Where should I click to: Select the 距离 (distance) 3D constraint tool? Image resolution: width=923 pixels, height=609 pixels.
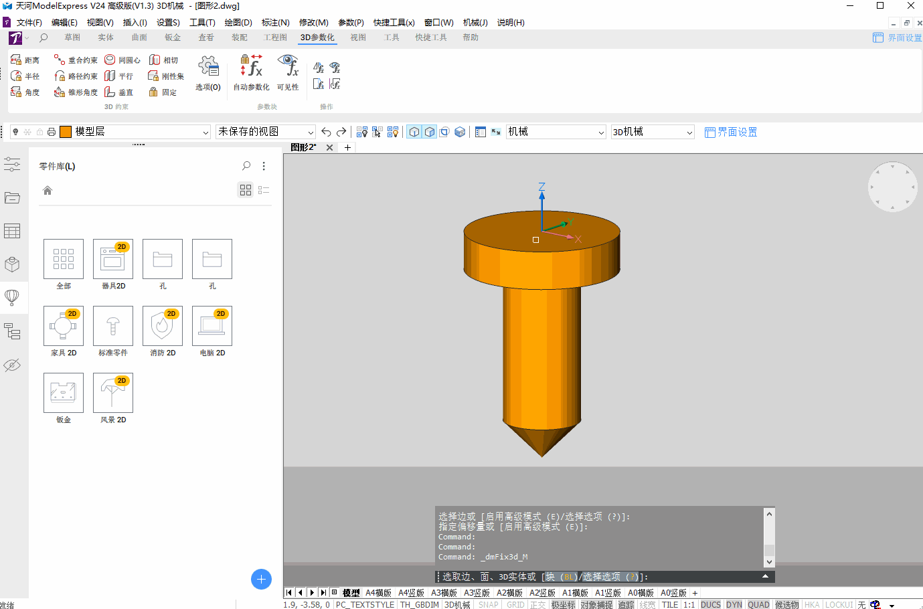(x=25, y=60)
